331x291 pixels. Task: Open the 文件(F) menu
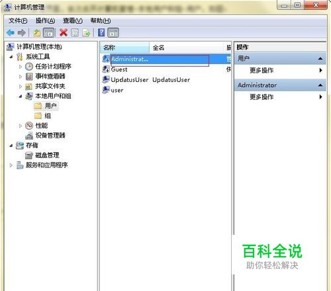click(x=18, y=21)
